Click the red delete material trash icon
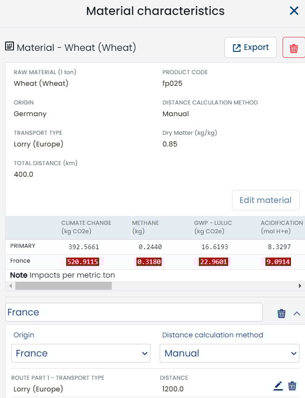The image size is (305, 398). coord(293,48)
